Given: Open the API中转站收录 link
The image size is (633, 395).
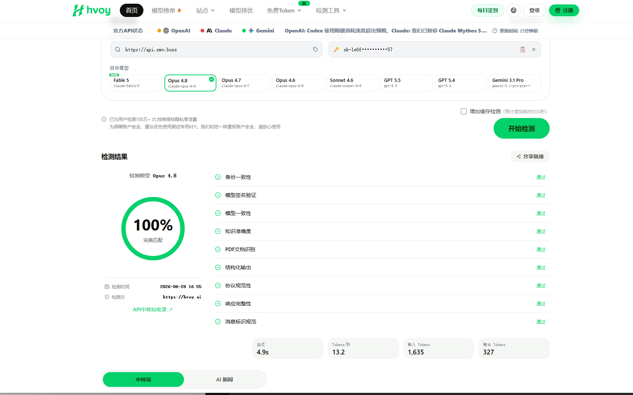Looking at the screenshot, I should tap(153, 309).
